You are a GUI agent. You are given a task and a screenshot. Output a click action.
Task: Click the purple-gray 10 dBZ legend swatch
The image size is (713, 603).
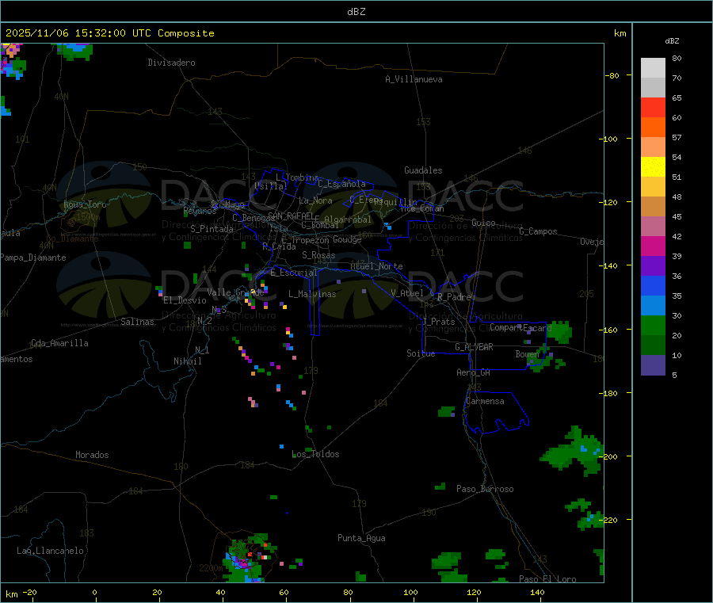[653, 365]
